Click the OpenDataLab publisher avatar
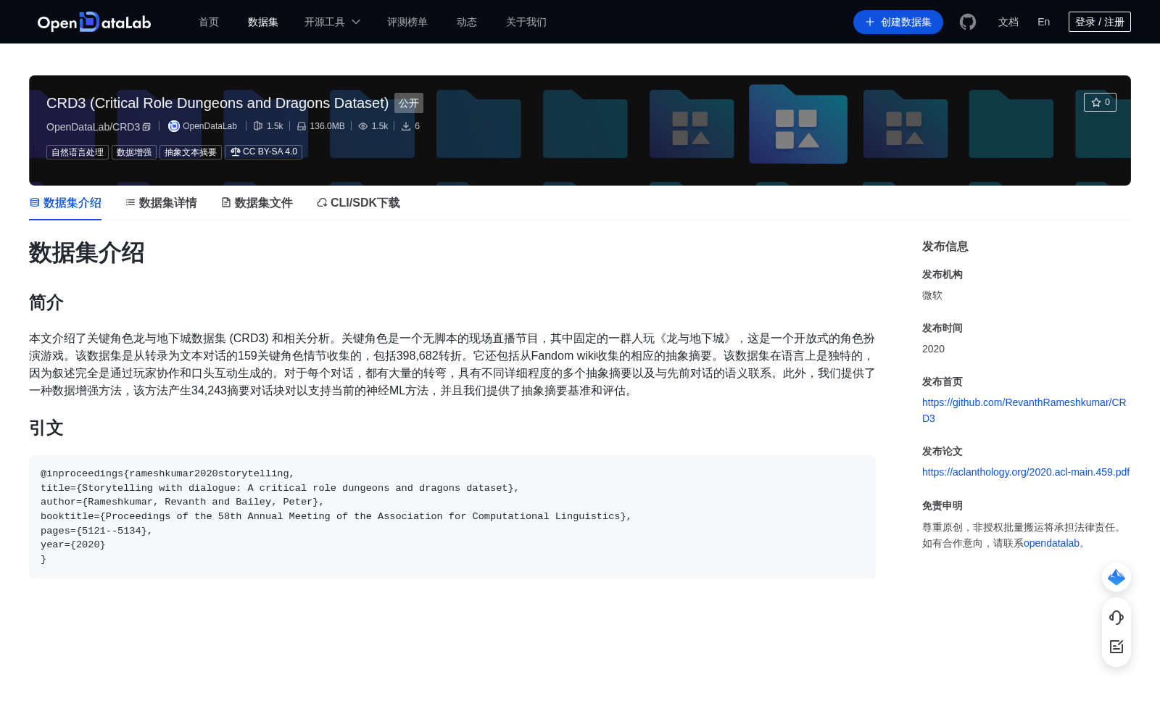1160x725 pixels. pos(174,126)
